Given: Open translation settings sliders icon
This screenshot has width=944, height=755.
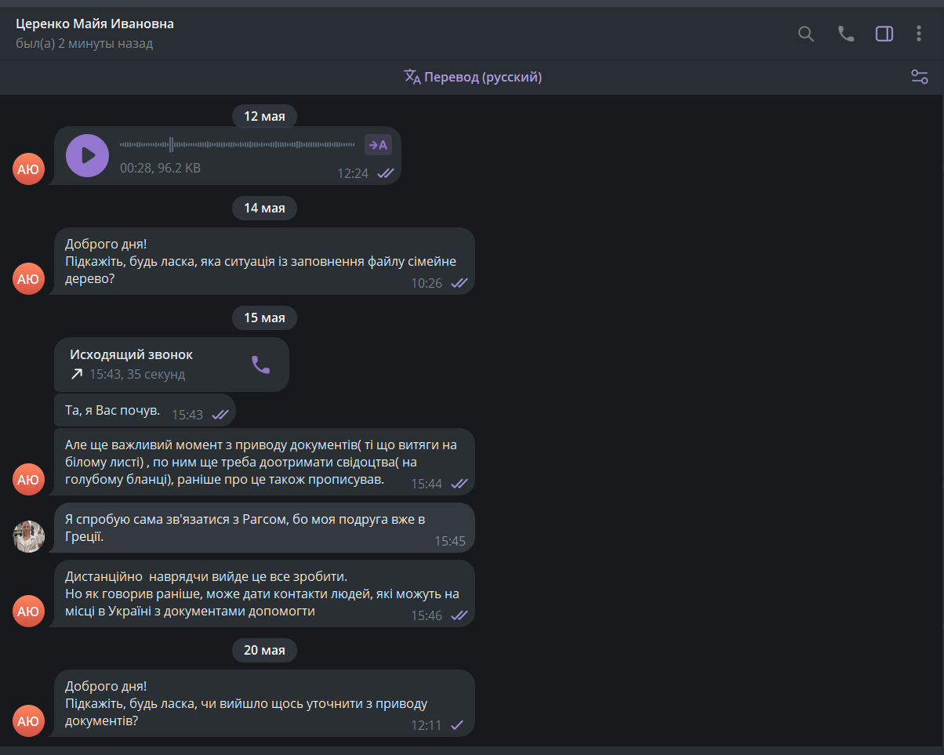Looking at the screenshot, I should coord(920,77).
